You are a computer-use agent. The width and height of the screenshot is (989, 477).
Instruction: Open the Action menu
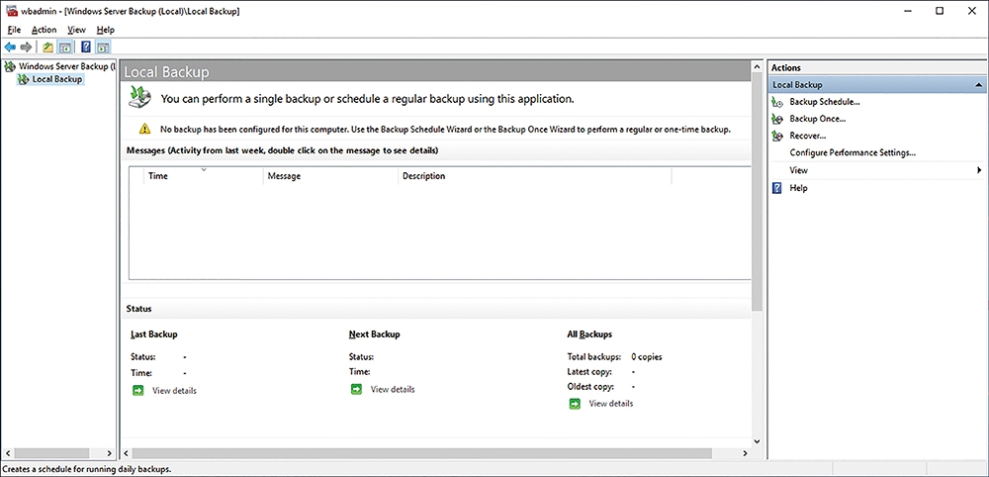tap(45, 30)
